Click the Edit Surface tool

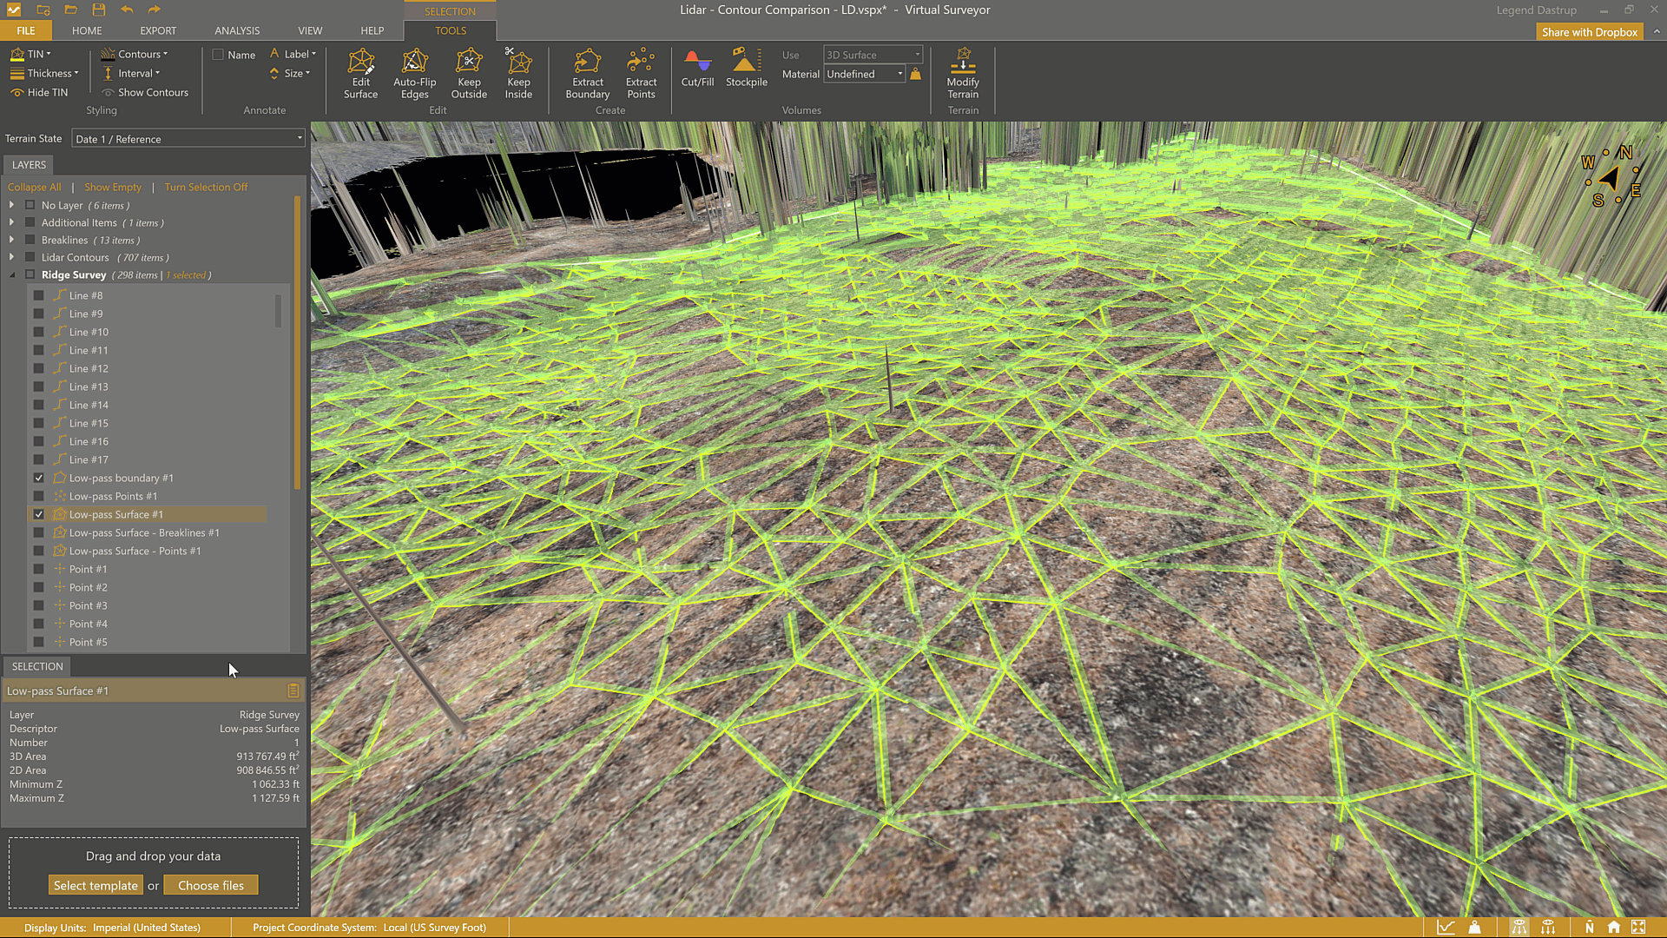point(360,73)
